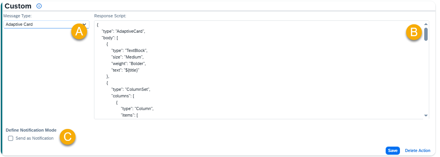Click the Delete Action link

[418, 150]
